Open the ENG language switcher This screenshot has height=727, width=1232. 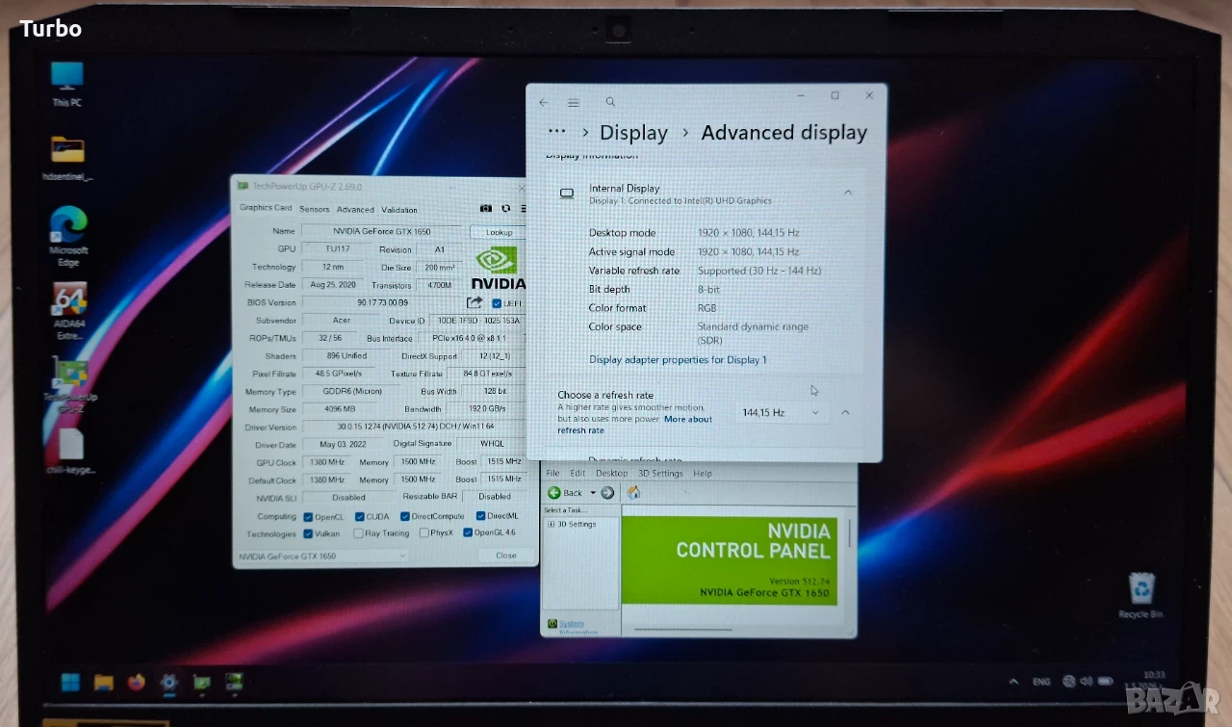click(1041, 682)
